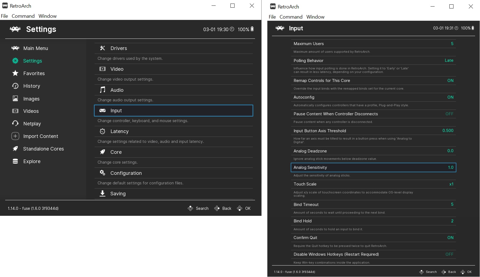Click the gear icon beside Settings in sidebar
The height and width of the screenshot is (277, 480).
(15, 61)
